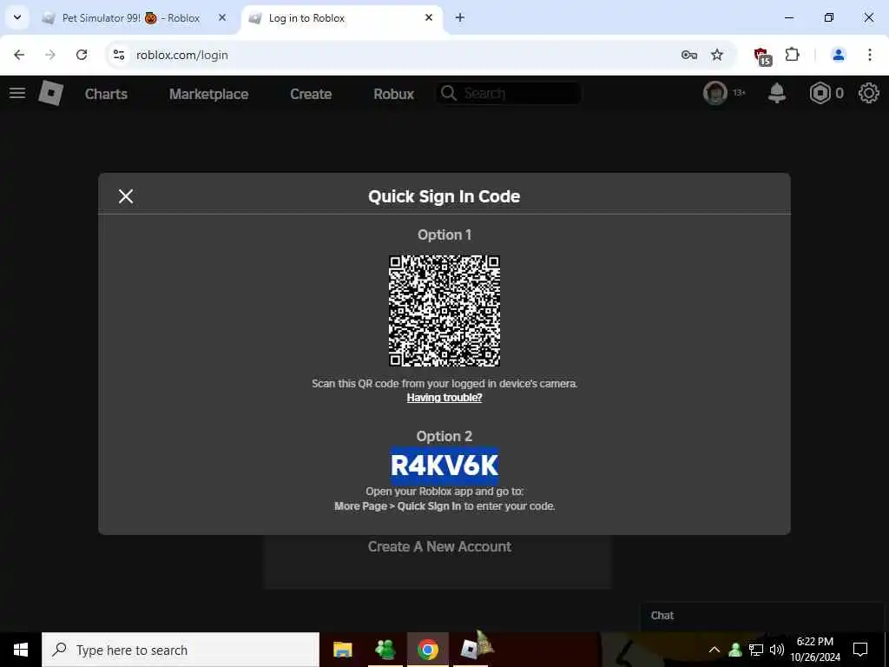
Task: Show hidden system tray icons
Action: tap(714, 650)
